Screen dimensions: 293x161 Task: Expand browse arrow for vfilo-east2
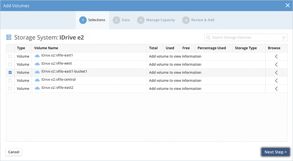(x=276, y=89)
